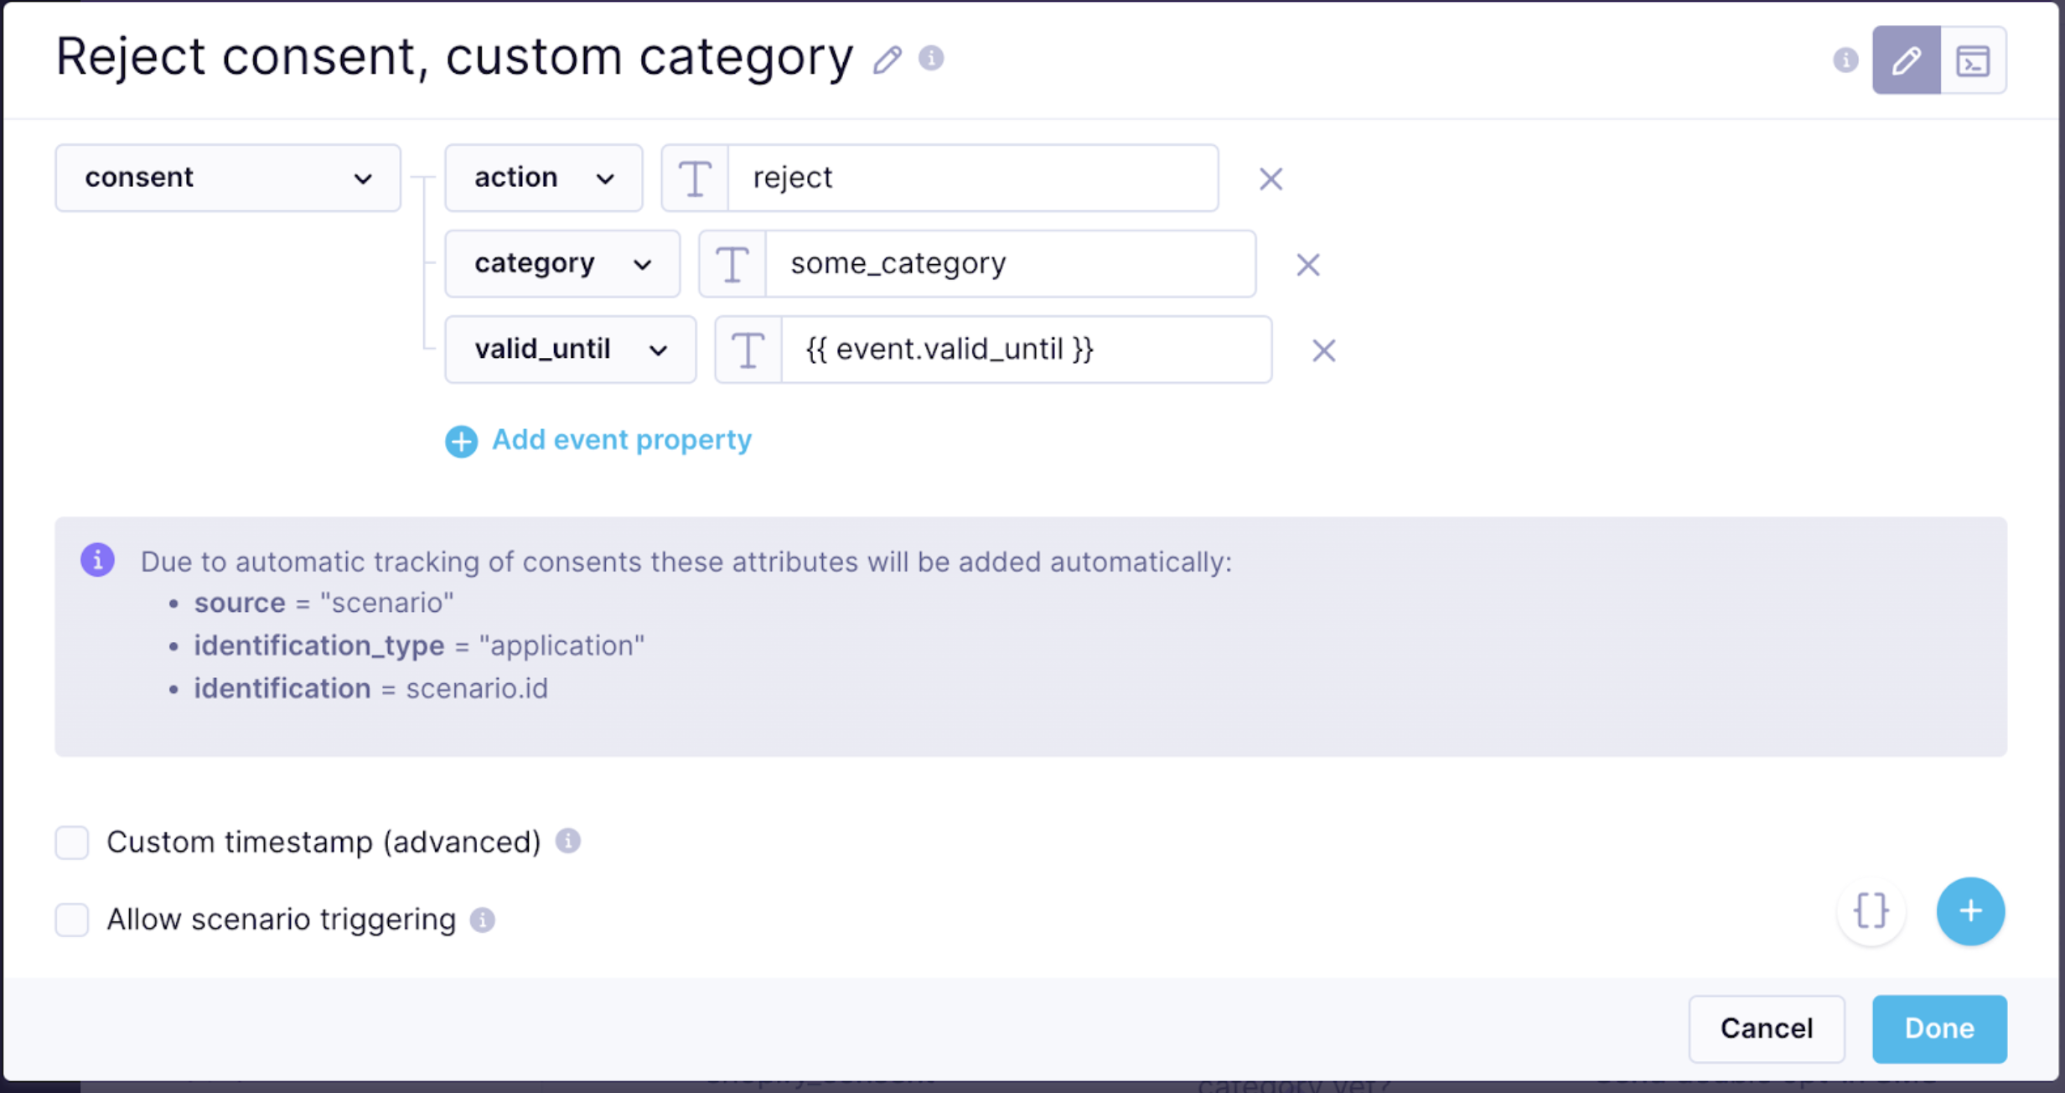Click the info icon beside the title
Viewport: 2065px width, 1093px height.
[931, 59]
